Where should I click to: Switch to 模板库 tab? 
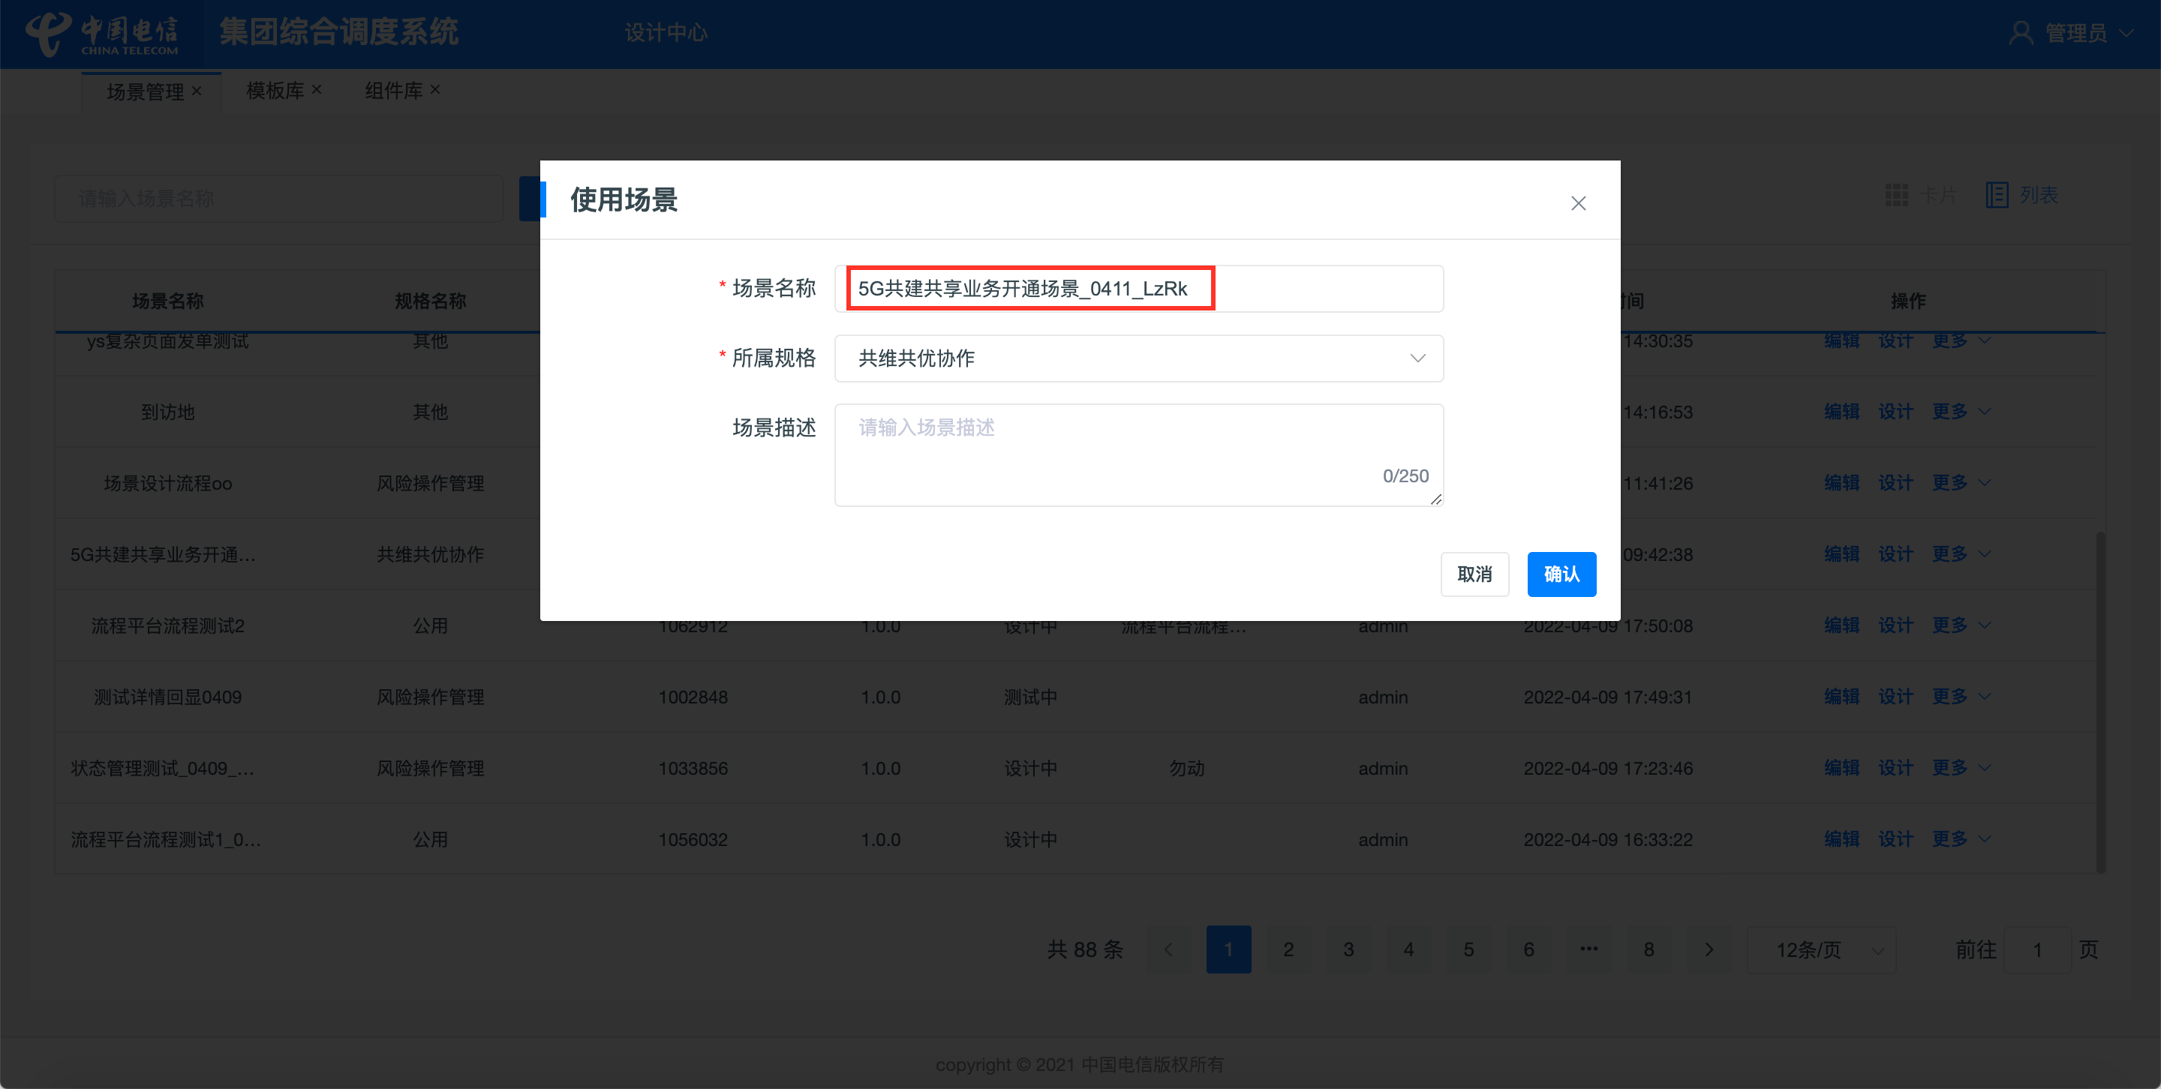275,91
